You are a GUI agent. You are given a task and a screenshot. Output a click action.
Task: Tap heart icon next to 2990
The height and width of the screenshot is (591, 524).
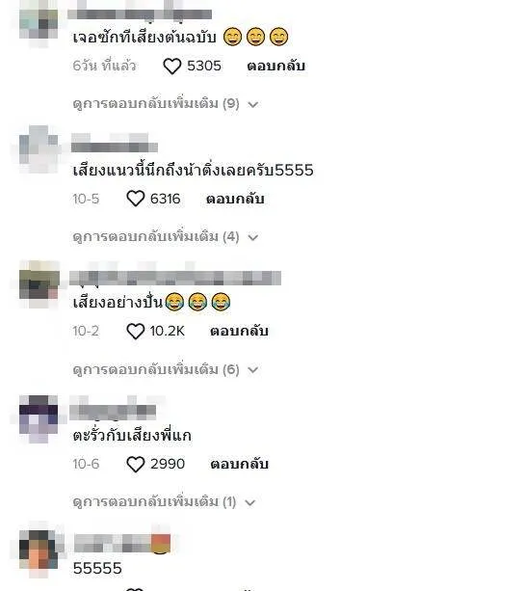[136, 464]
